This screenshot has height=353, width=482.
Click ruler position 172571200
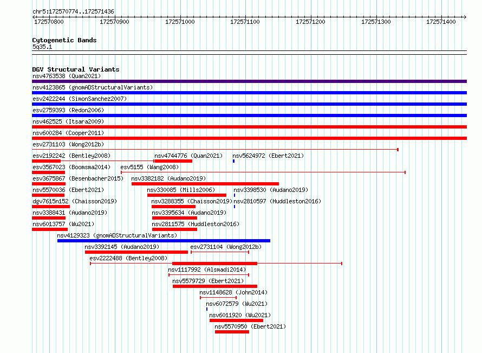point(310,22)
